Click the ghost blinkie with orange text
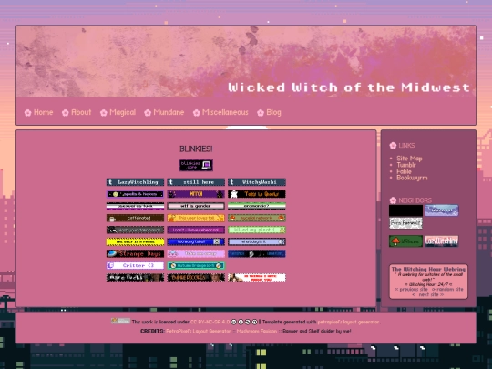Image resolution: width=492 pixels, height=369 pixels. click(x=257, y=194)
